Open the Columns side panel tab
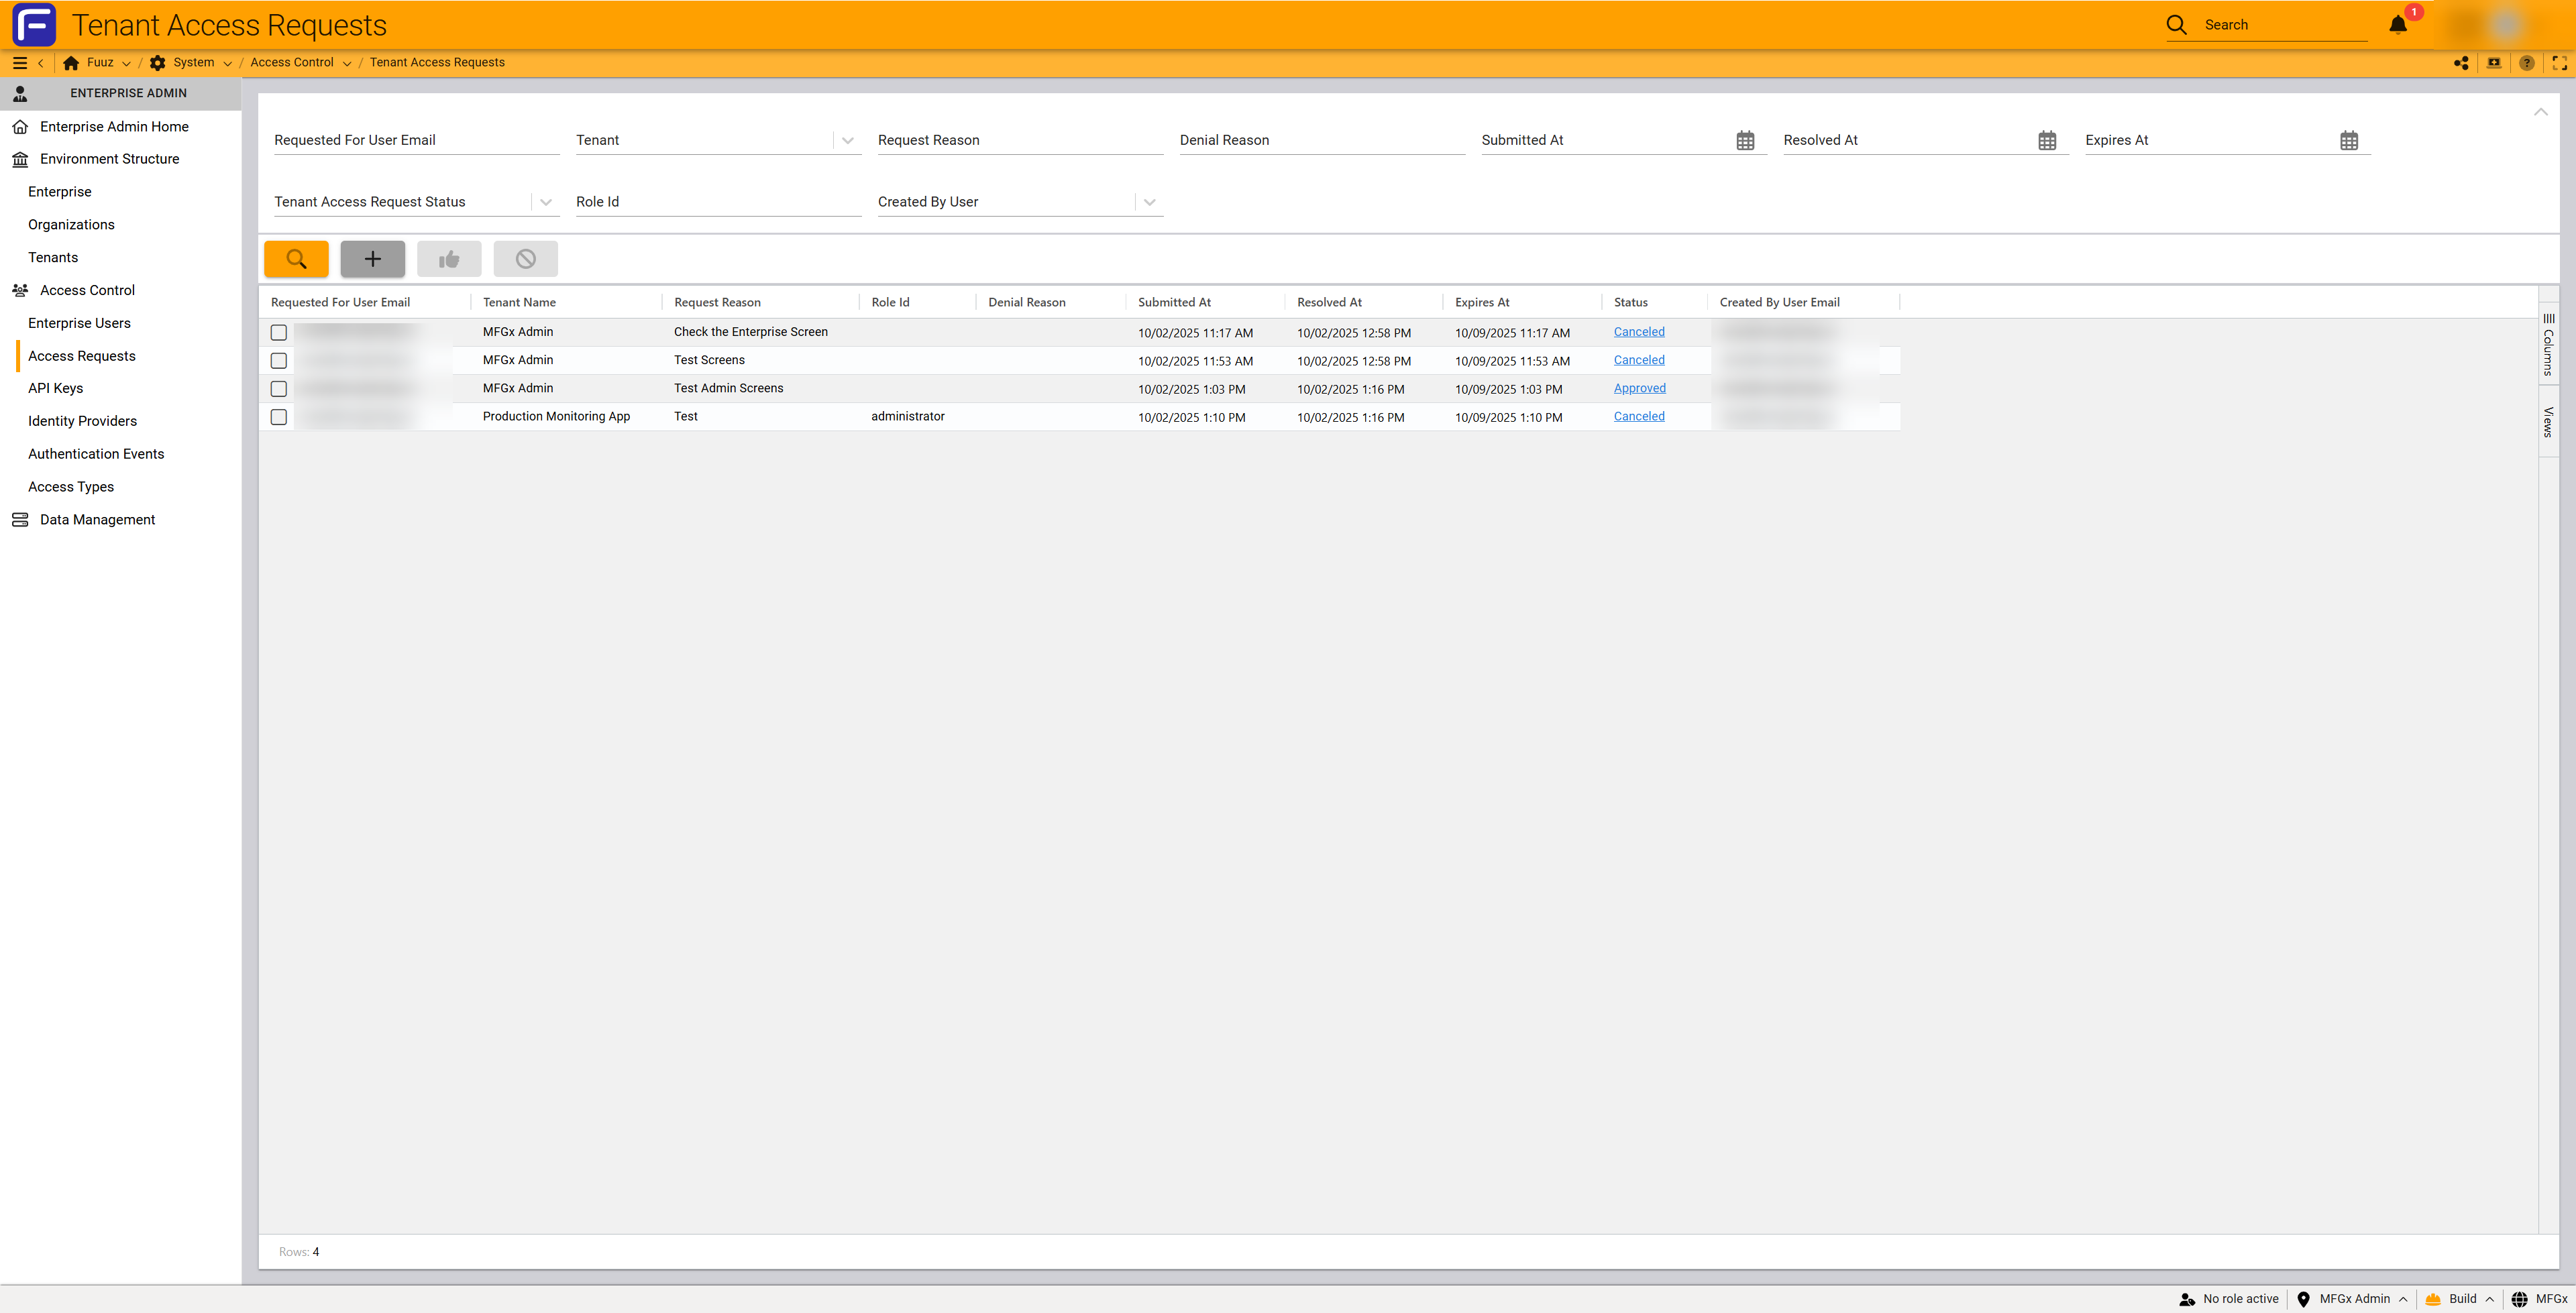 coord(2548,344)
